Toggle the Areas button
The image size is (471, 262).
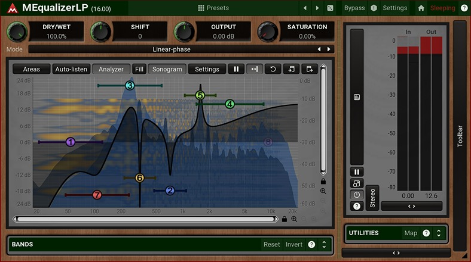31,69
